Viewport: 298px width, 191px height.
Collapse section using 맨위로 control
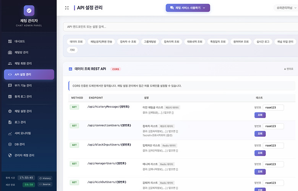288,69
